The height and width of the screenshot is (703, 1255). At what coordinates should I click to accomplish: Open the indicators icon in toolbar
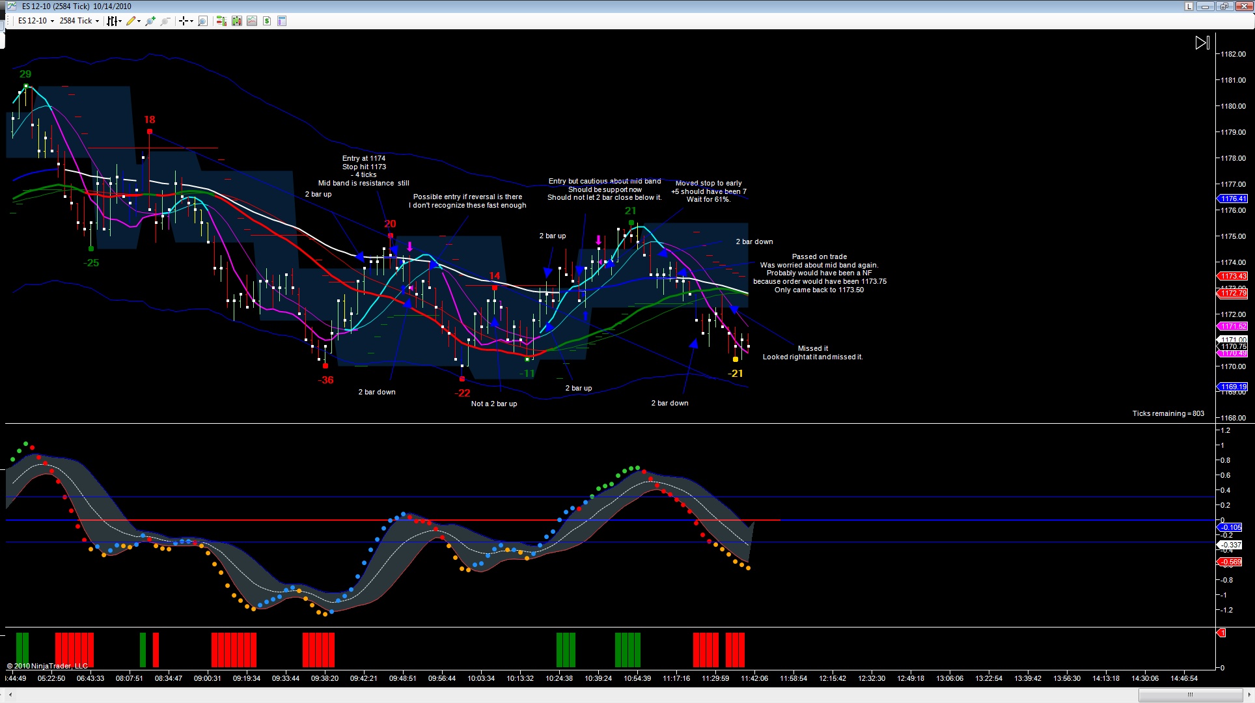pyautogui.click(x=252, y=21)
